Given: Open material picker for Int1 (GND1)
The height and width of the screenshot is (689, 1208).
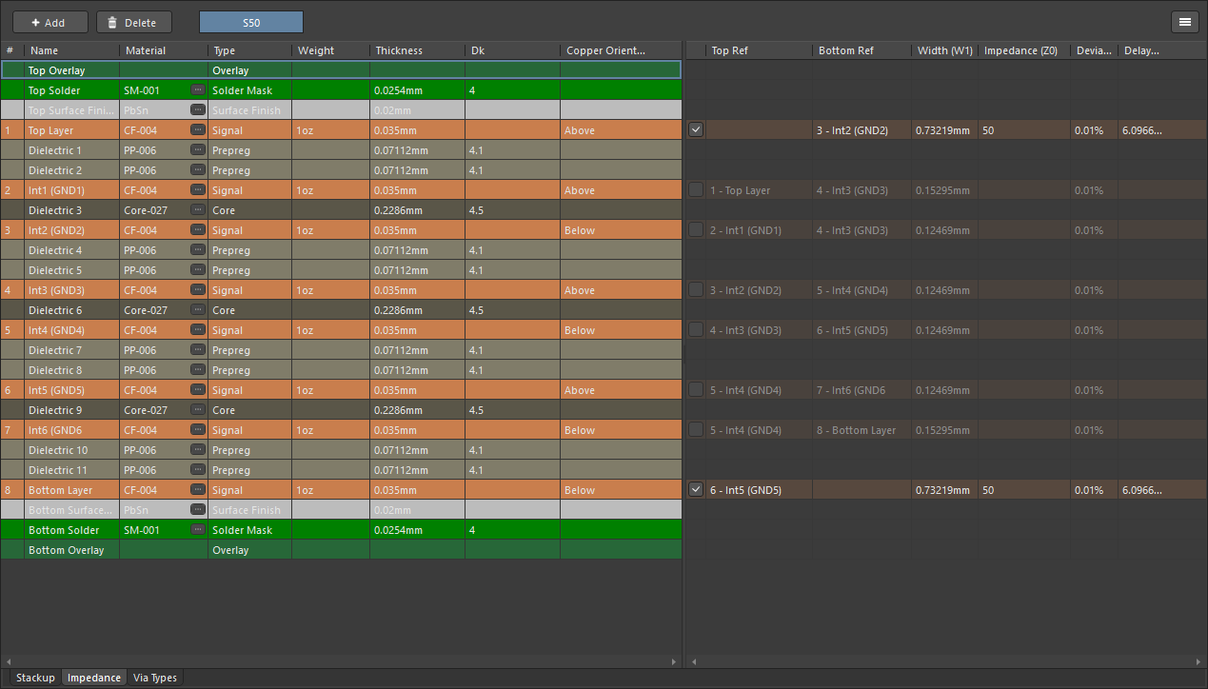Looking at the screenshot, I should point(197,190).
